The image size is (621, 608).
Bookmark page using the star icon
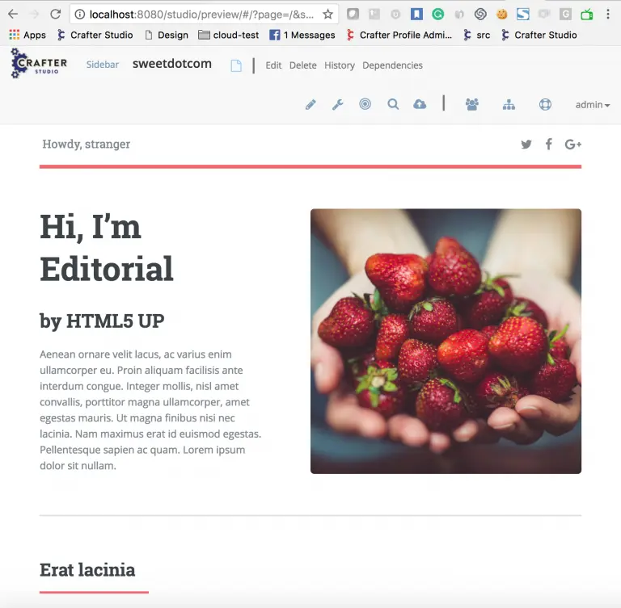click(x=327, y=15)
